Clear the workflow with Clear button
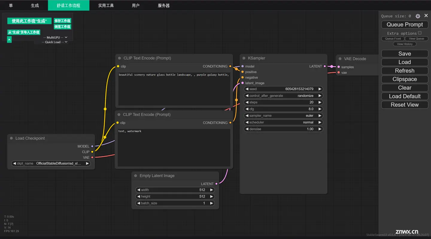This screenshot has width=431, height=239. tap(405, 88)
